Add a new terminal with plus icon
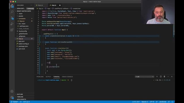Image resolution: width=184 pixels, height=103 pixels. pyautogui.click(x=157, y=77)
